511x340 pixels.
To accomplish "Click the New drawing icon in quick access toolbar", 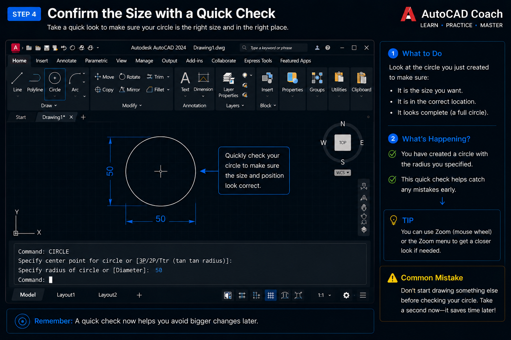I will click(x=29, y=48).
